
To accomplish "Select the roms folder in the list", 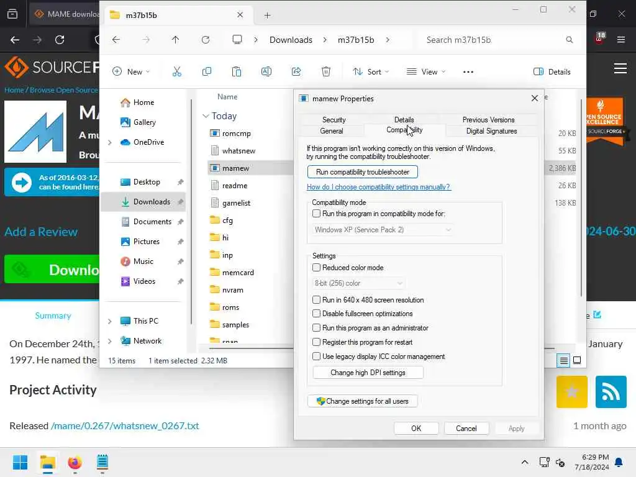I will (x=230, y=307).
